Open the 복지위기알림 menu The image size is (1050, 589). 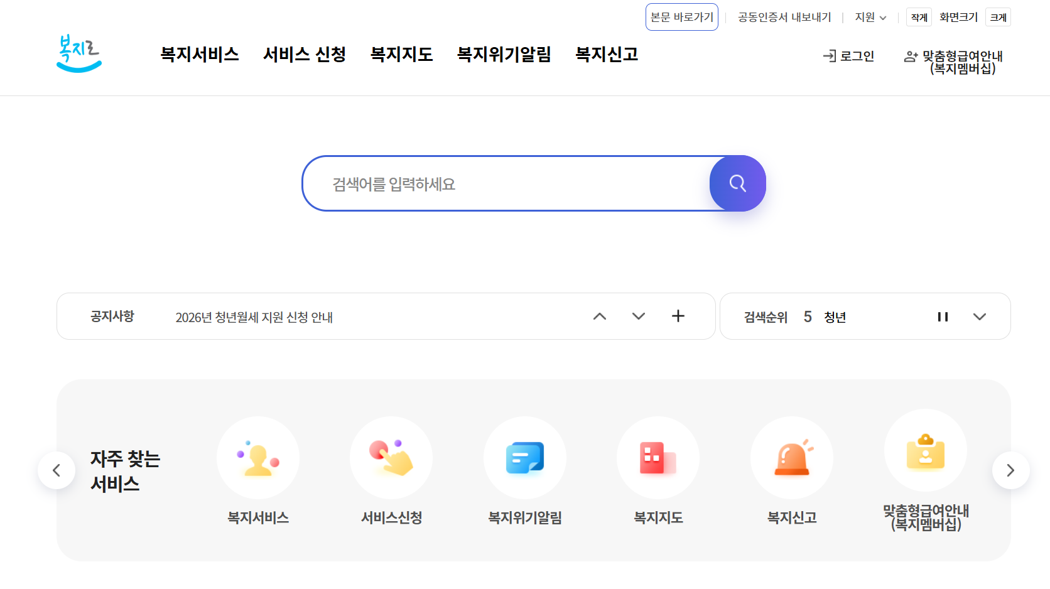[x=504, y=54]
